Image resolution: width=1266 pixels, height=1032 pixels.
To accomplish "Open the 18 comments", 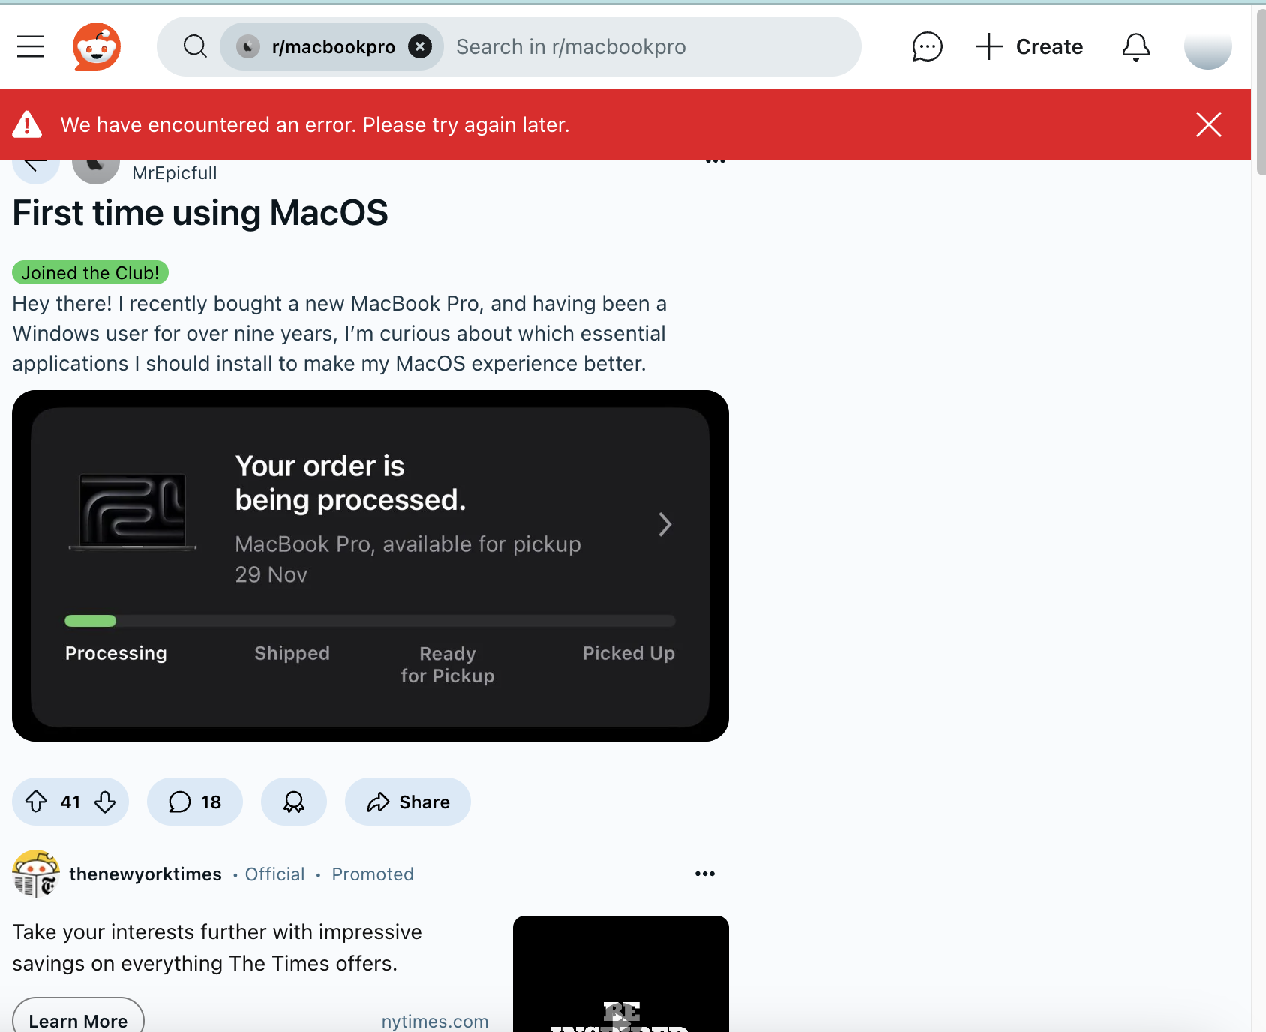I will point(195,802).
